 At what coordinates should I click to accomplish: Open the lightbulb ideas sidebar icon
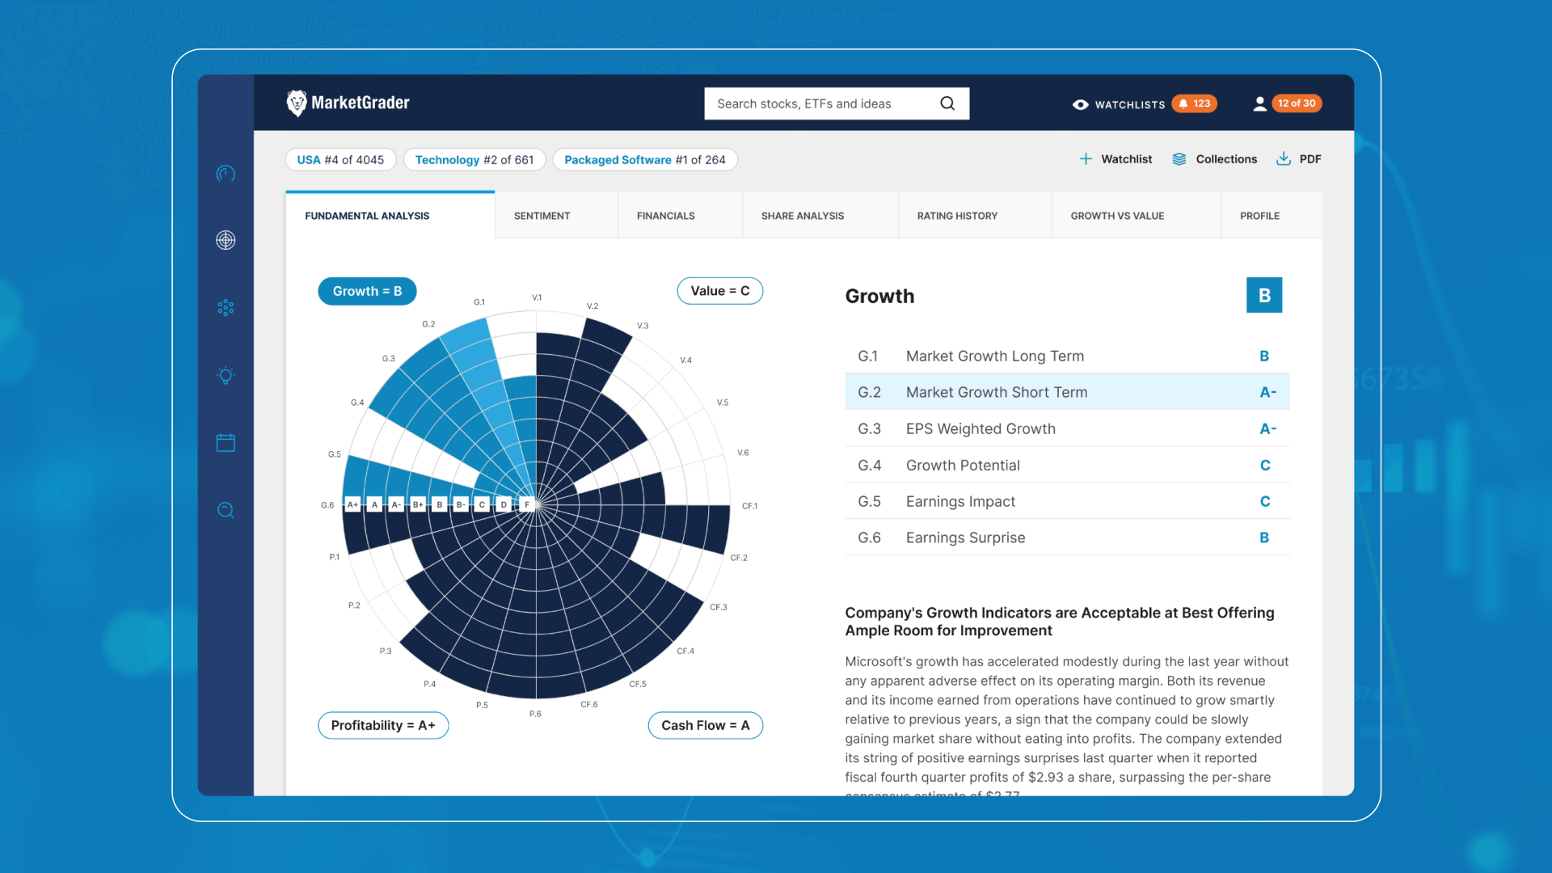pyautogui.click(x=226, y=375)
